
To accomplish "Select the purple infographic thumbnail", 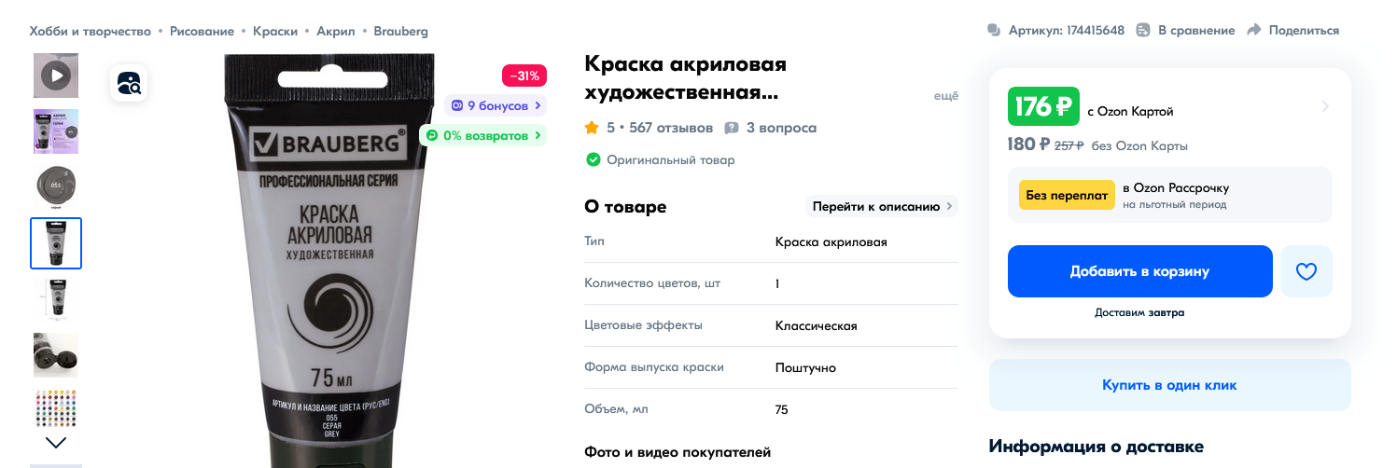I will click(x=56, y=131).
